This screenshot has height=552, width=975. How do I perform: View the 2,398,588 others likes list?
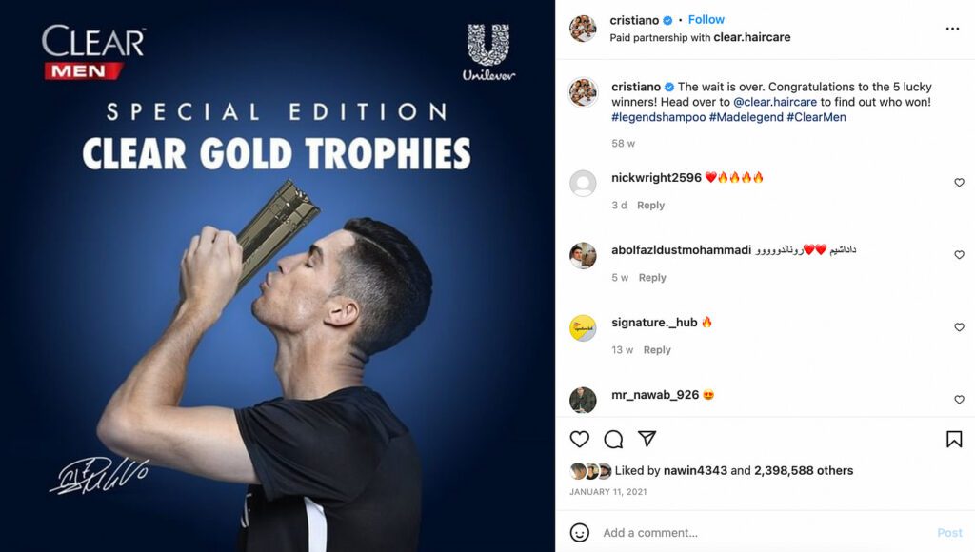pyautogui.click(x=804, y=470)
